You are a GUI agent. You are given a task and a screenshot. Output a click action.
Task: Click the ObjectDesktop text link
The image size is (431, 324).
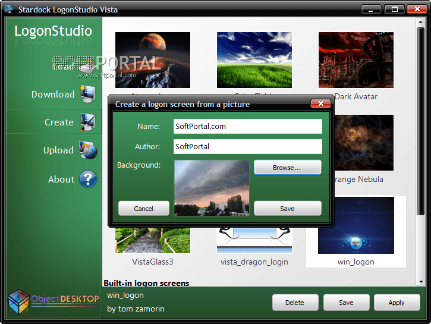pyautogui.click(x=65, y=298)
